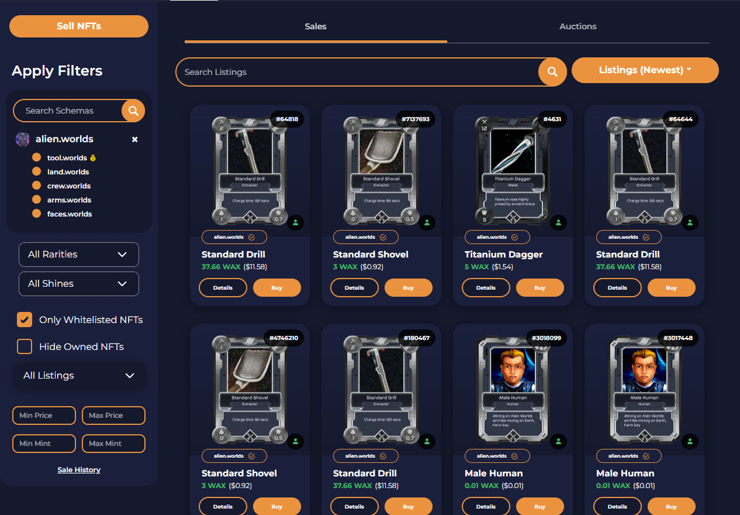Select the tool.worlds schema radio dot
The width and height of the screenshot is (740, 515).
(36, 158)
